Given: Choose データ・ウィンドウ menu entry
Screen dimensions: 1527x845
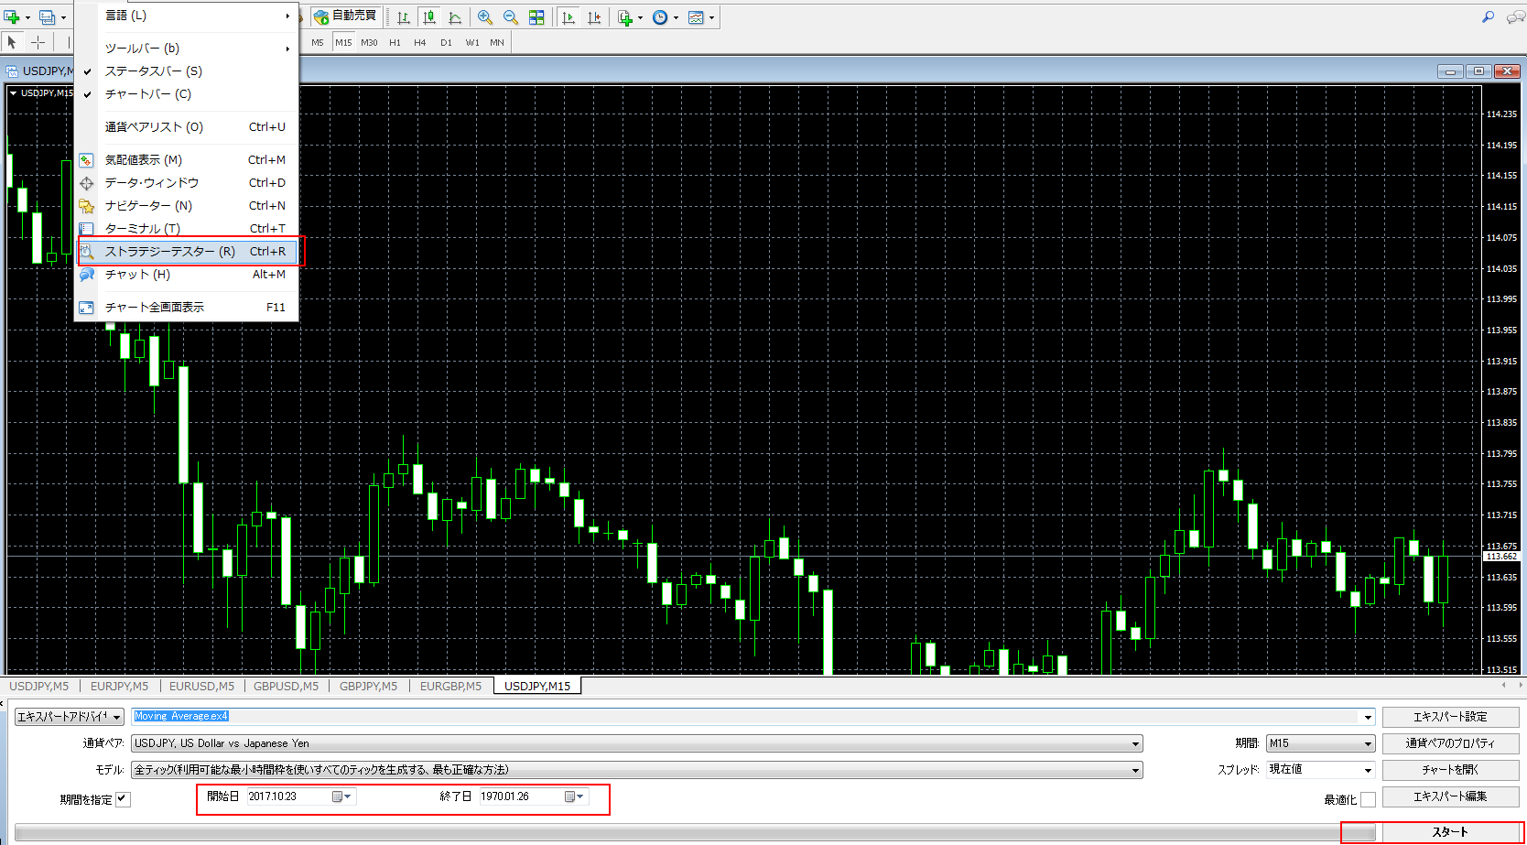Looking at the screenshot, I should point(187,183).
